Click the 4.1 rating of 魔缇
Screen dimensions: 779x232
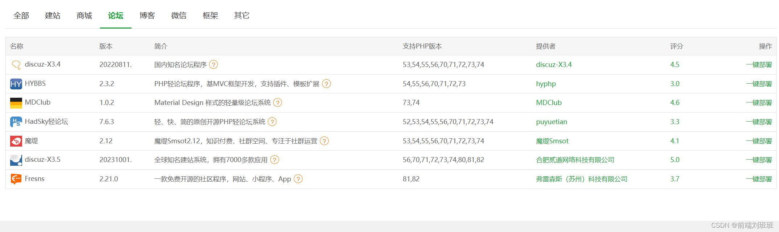click(x=675, y=141)
